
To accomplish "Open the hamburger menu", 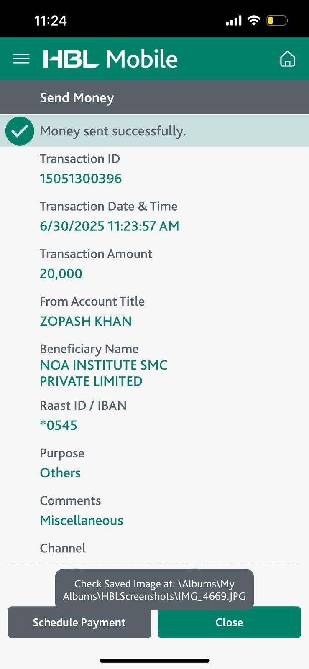I will [x=21, y=59].
